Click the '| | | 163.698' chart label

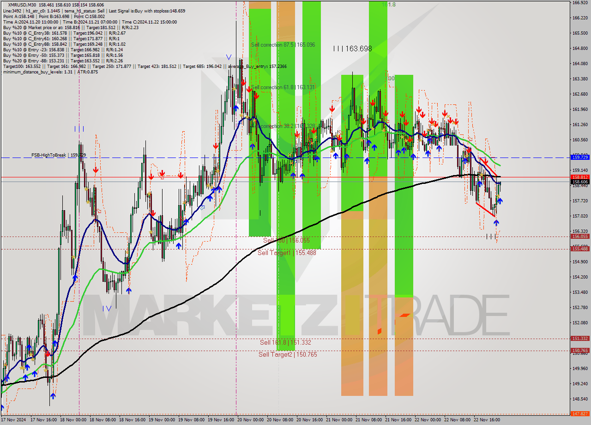(x=353, y=48)
